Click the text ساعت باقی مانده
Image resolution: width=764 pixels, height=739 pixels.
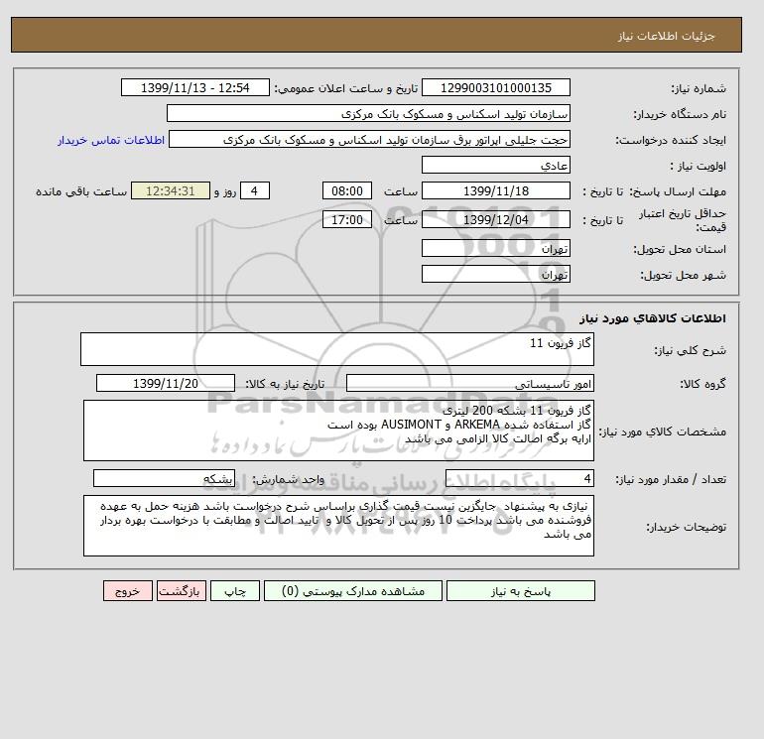81,191
